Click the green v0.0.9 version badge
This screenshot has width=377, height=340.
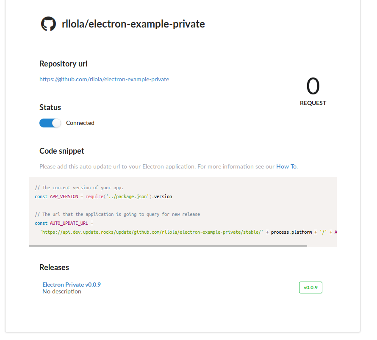click(x=310, y=287)
